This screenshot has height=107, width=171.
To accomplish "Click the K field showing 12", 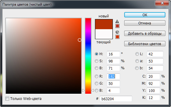I will point(153,98).
